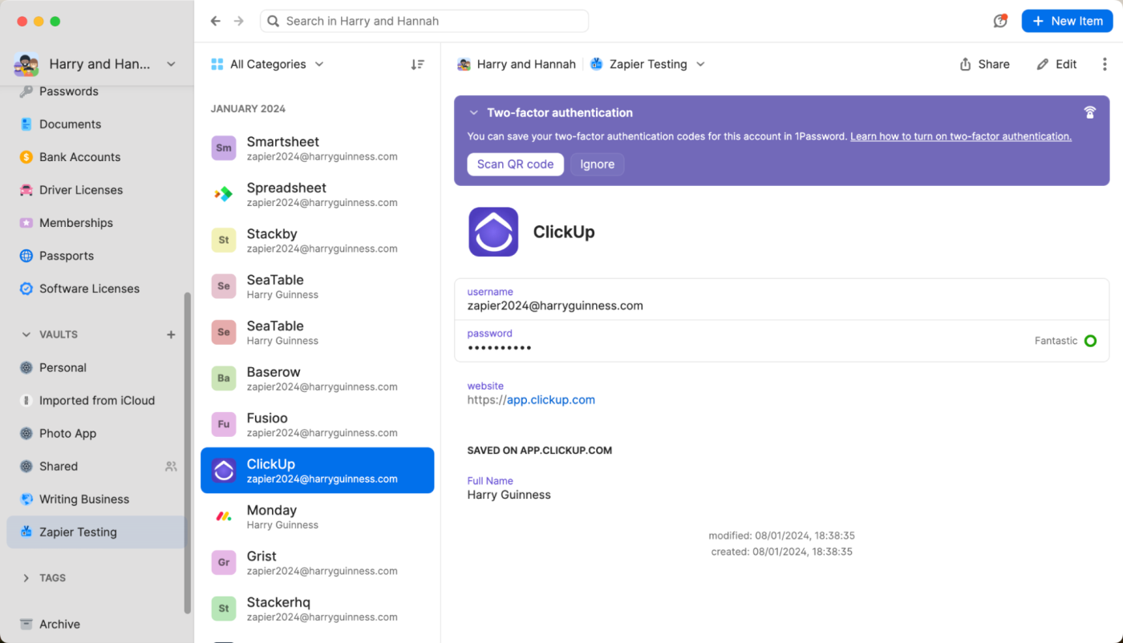Open the Learn how to turn on two-factor link
Image resolution: width=1123 pixels, height=643 pixels.
point(961,136)
